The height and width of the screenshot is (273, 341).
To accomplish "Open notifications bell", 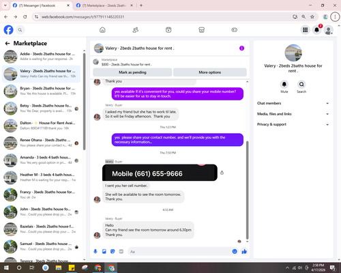I will (x=316, y=30).
